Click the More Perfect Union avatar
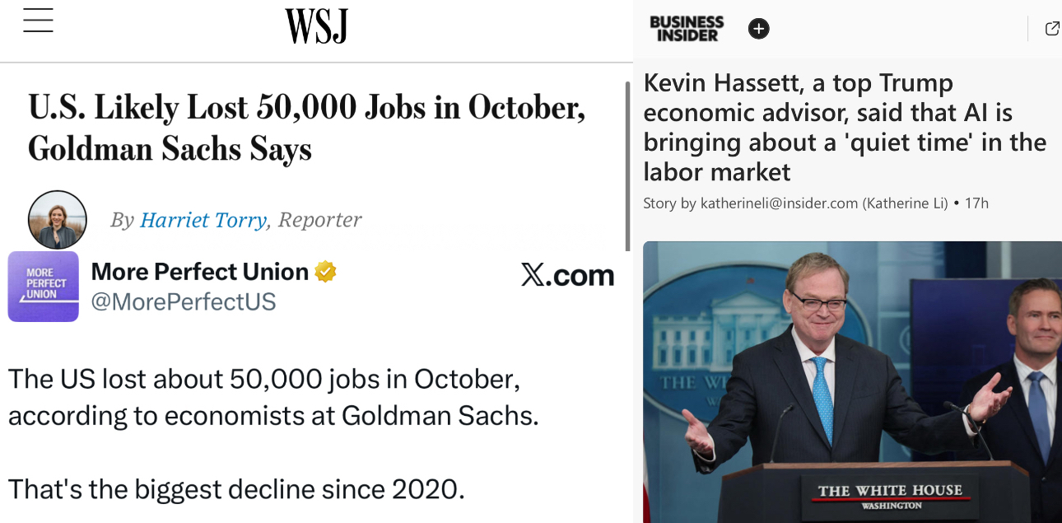Image resolution: width=1062 pixels, height=523 pixels. pyautogui.click(x=43, y=286)
